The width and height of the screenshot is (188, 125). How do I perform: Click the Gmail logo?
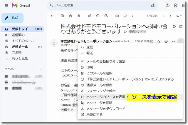click(21, 5)
